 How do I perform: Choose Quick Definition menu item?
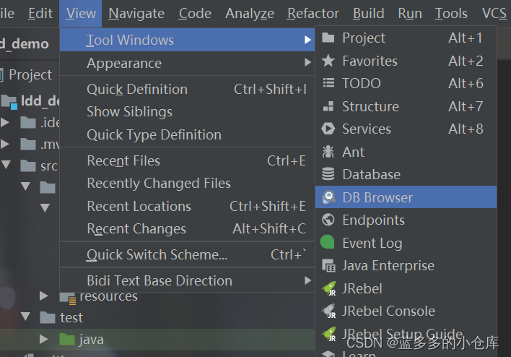[188, 89]
